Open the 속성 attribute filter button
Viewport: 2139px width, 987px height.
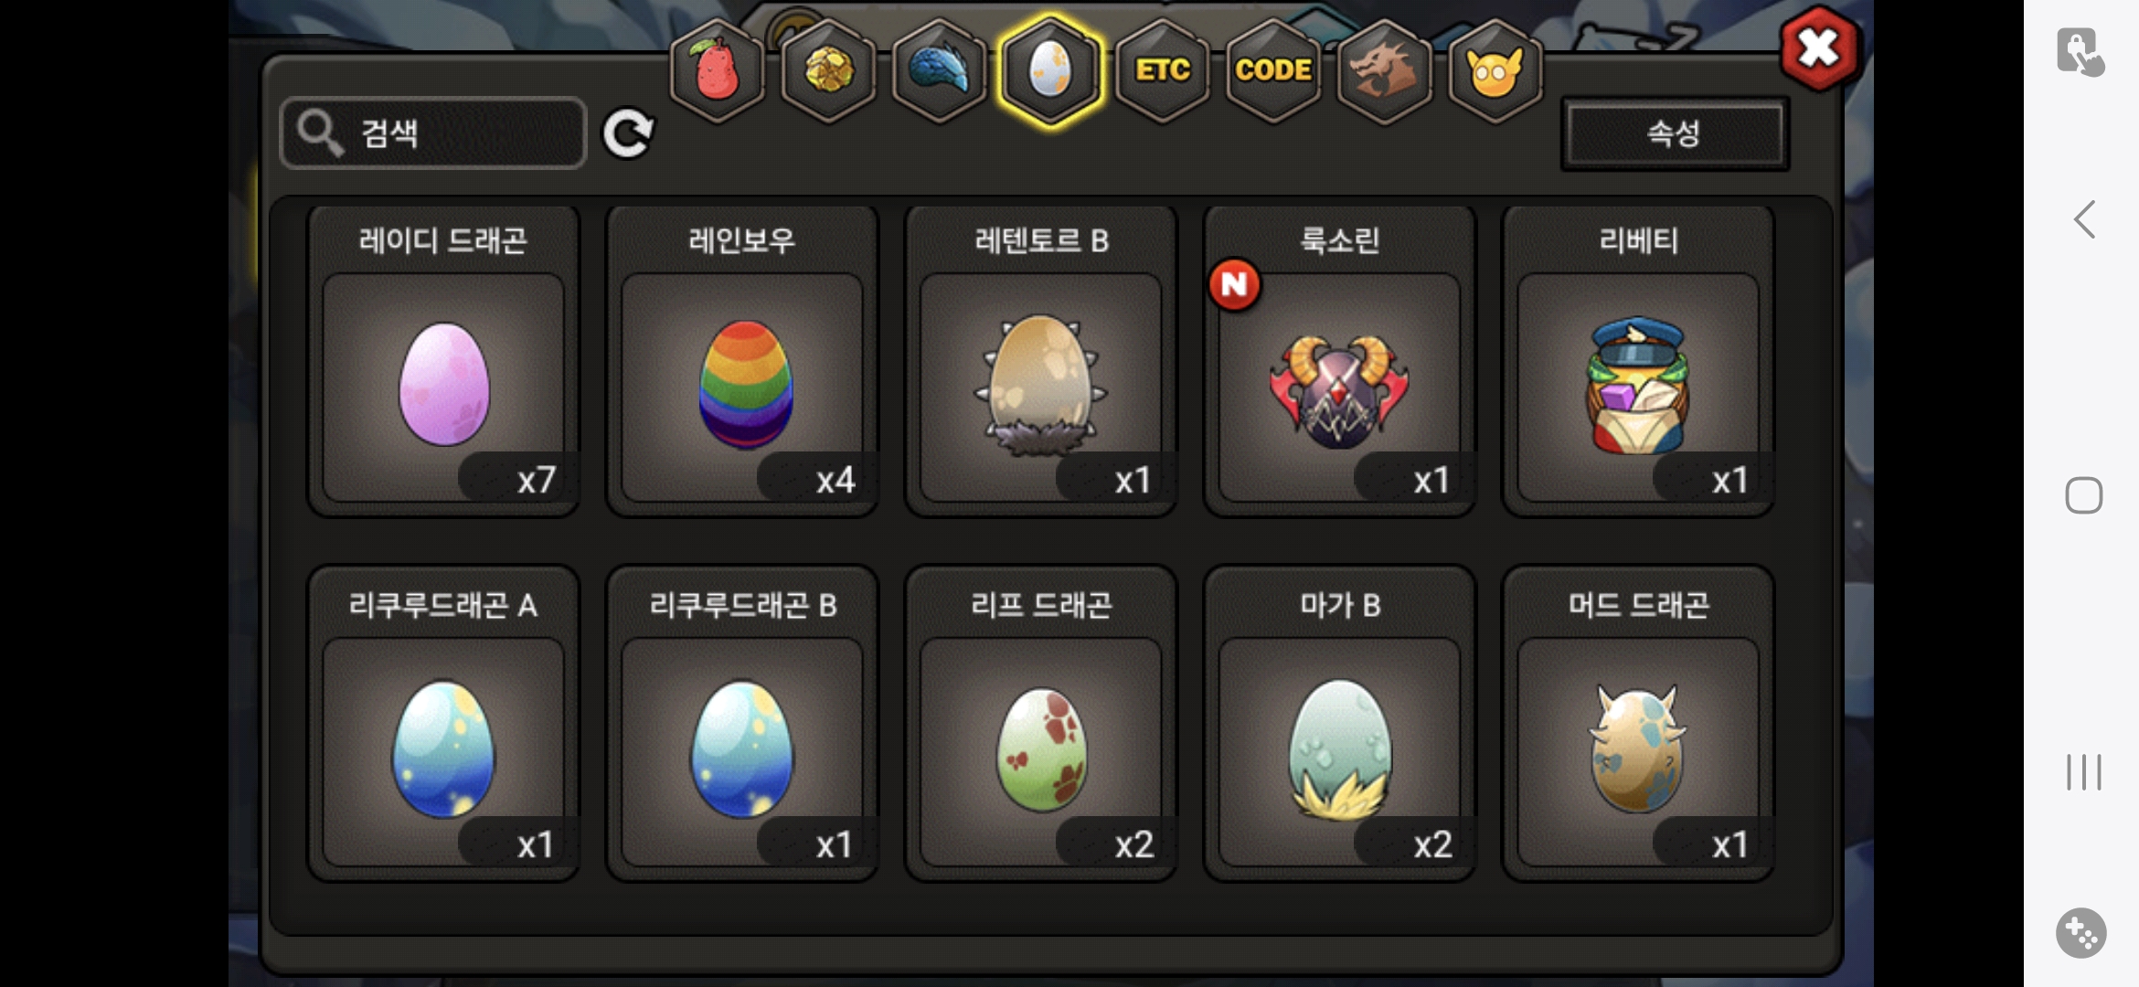pos(1675,133)
